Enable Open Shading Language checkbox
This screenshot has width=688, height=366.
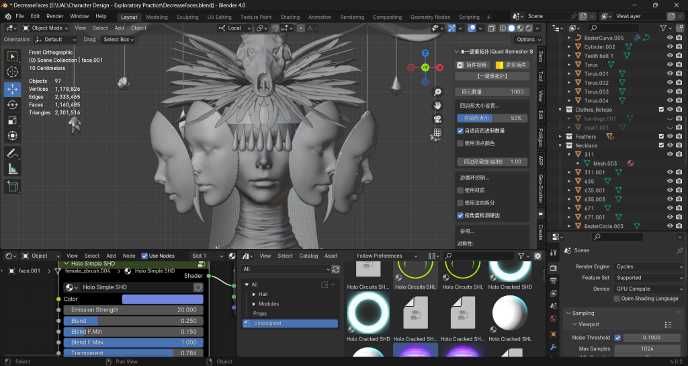pyautogui.click(x=617, y=299)
